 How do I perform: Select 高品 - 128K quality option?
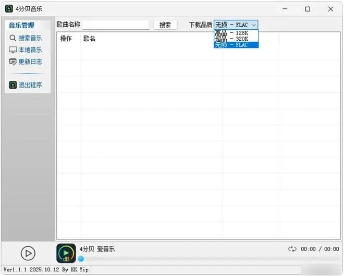[x=236, y=33]
